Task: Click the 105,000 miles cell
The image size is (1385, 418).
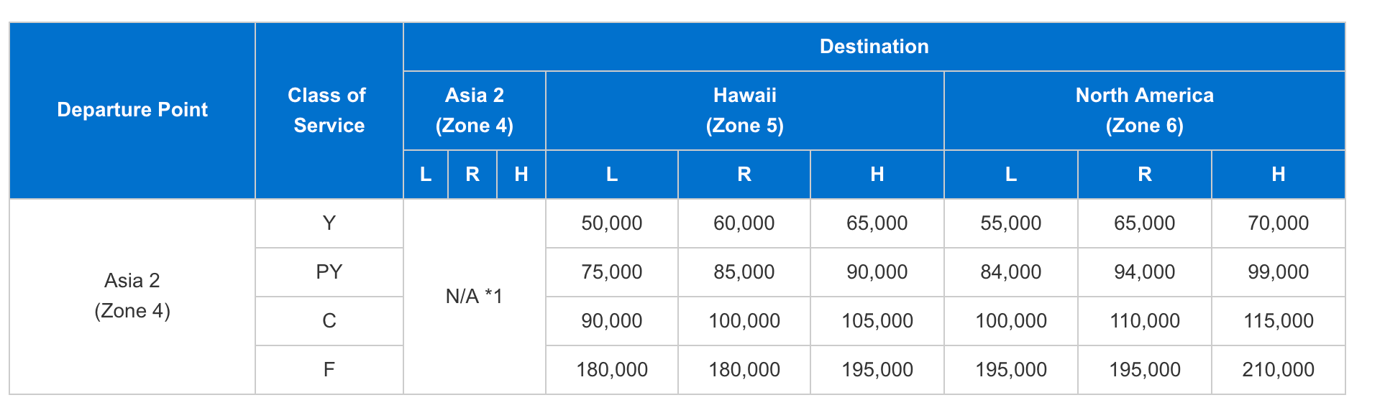Action: point(877,321)
